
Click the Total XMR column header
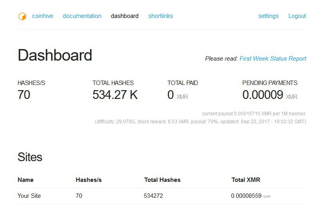(x=246, y=180)
